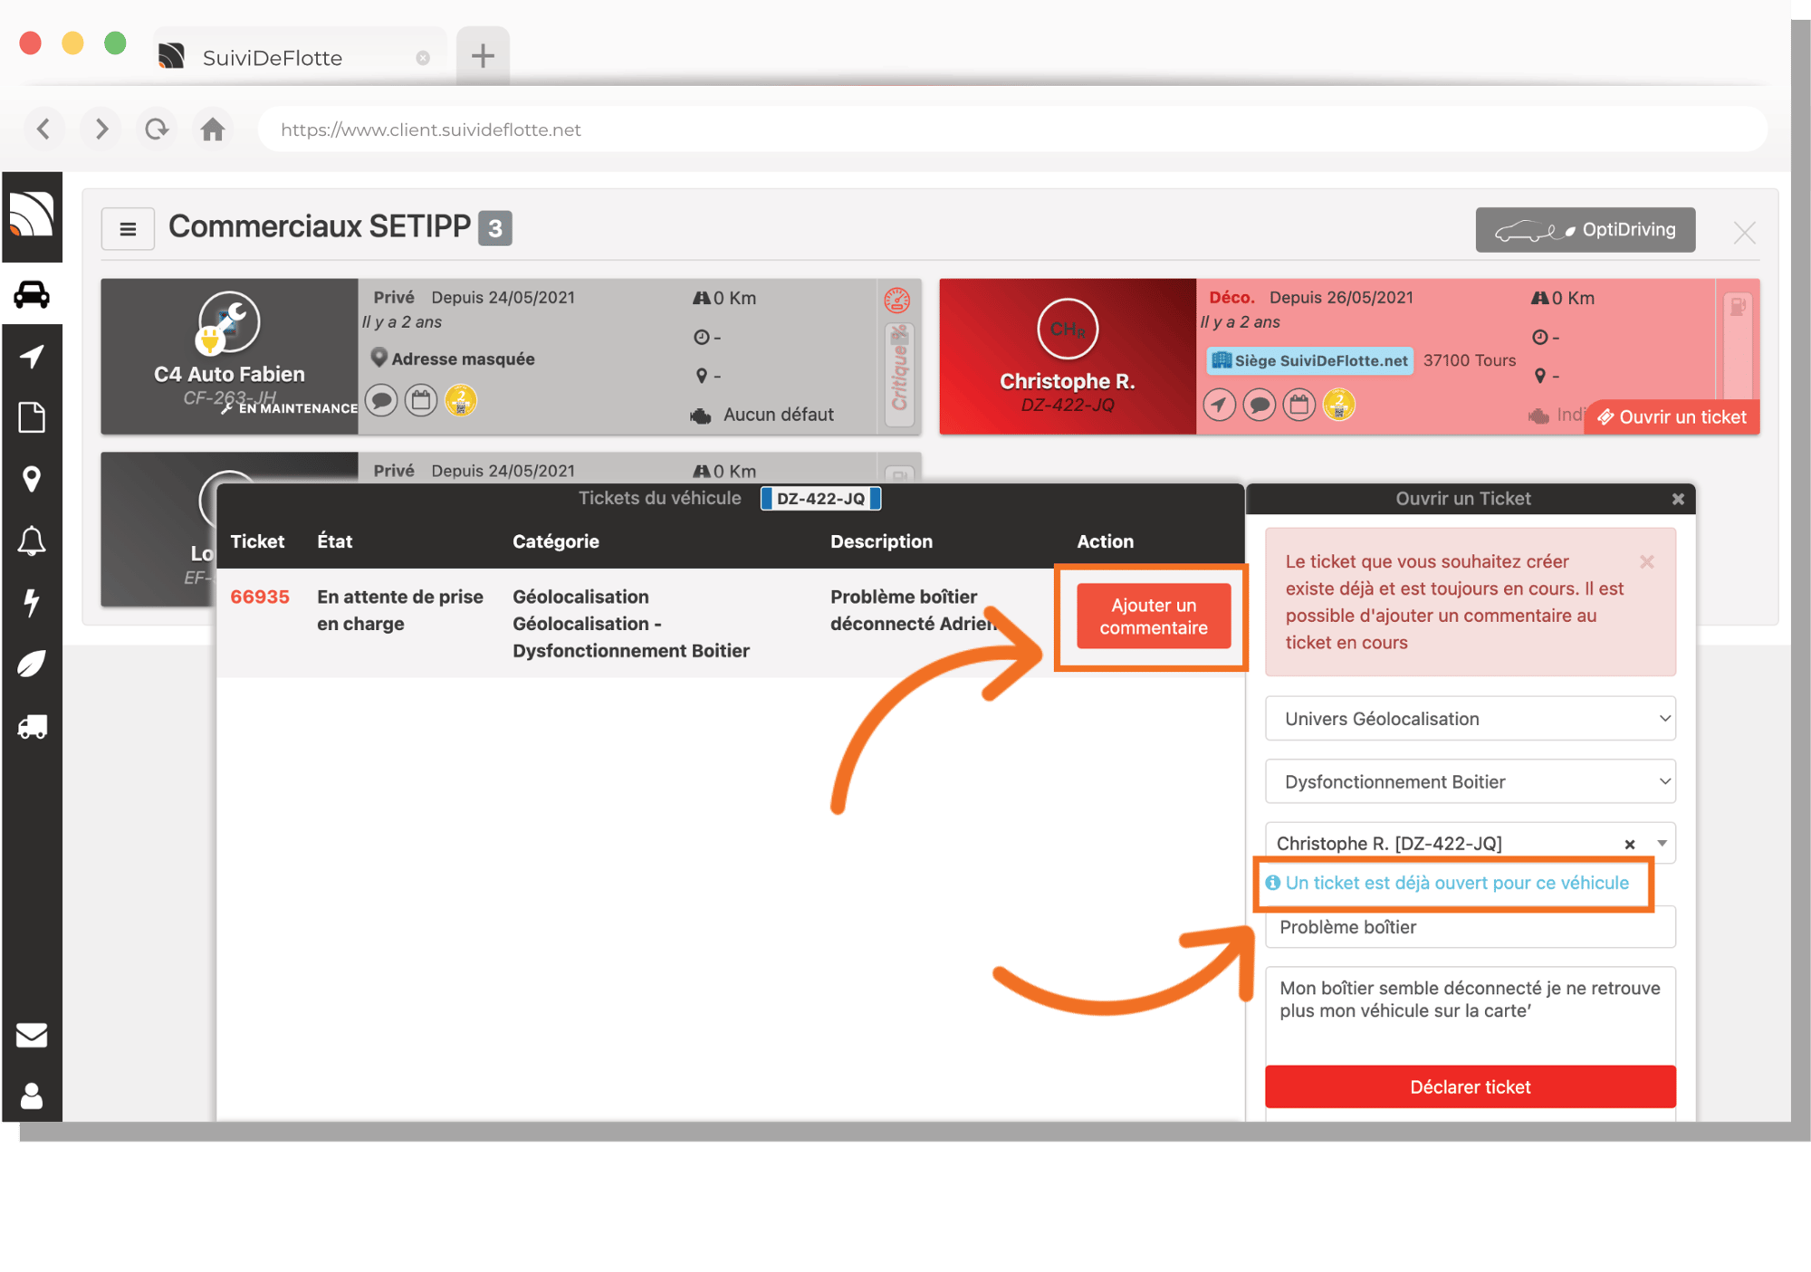Close the Ouvrir un Ticket panel

tap(1678, 499)
